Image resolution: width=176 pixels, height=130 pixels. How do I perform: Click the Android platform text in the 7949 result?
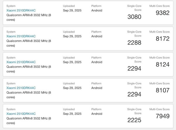click(97, 114)
